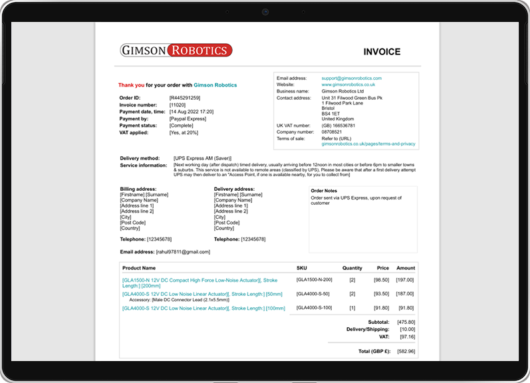Click the Quantity column header
The width and height of the screenshot is (530, 383).
352,268
